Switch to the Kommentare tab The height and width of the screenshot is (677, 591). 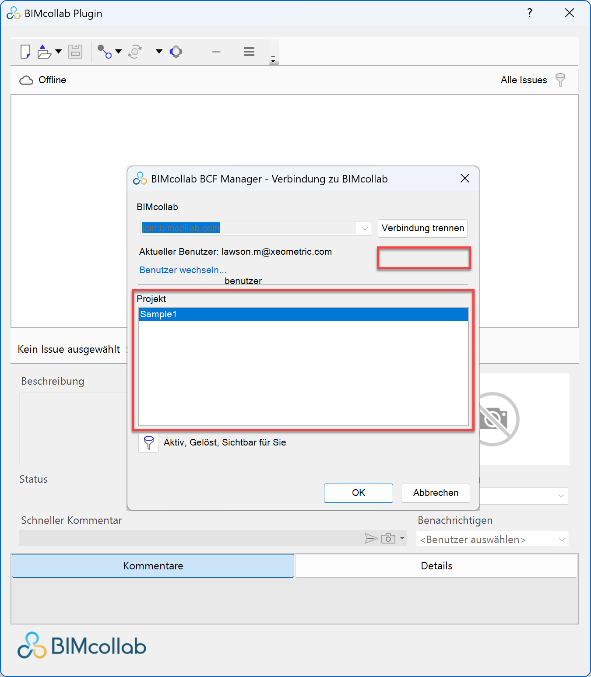[x=153, y=566]
